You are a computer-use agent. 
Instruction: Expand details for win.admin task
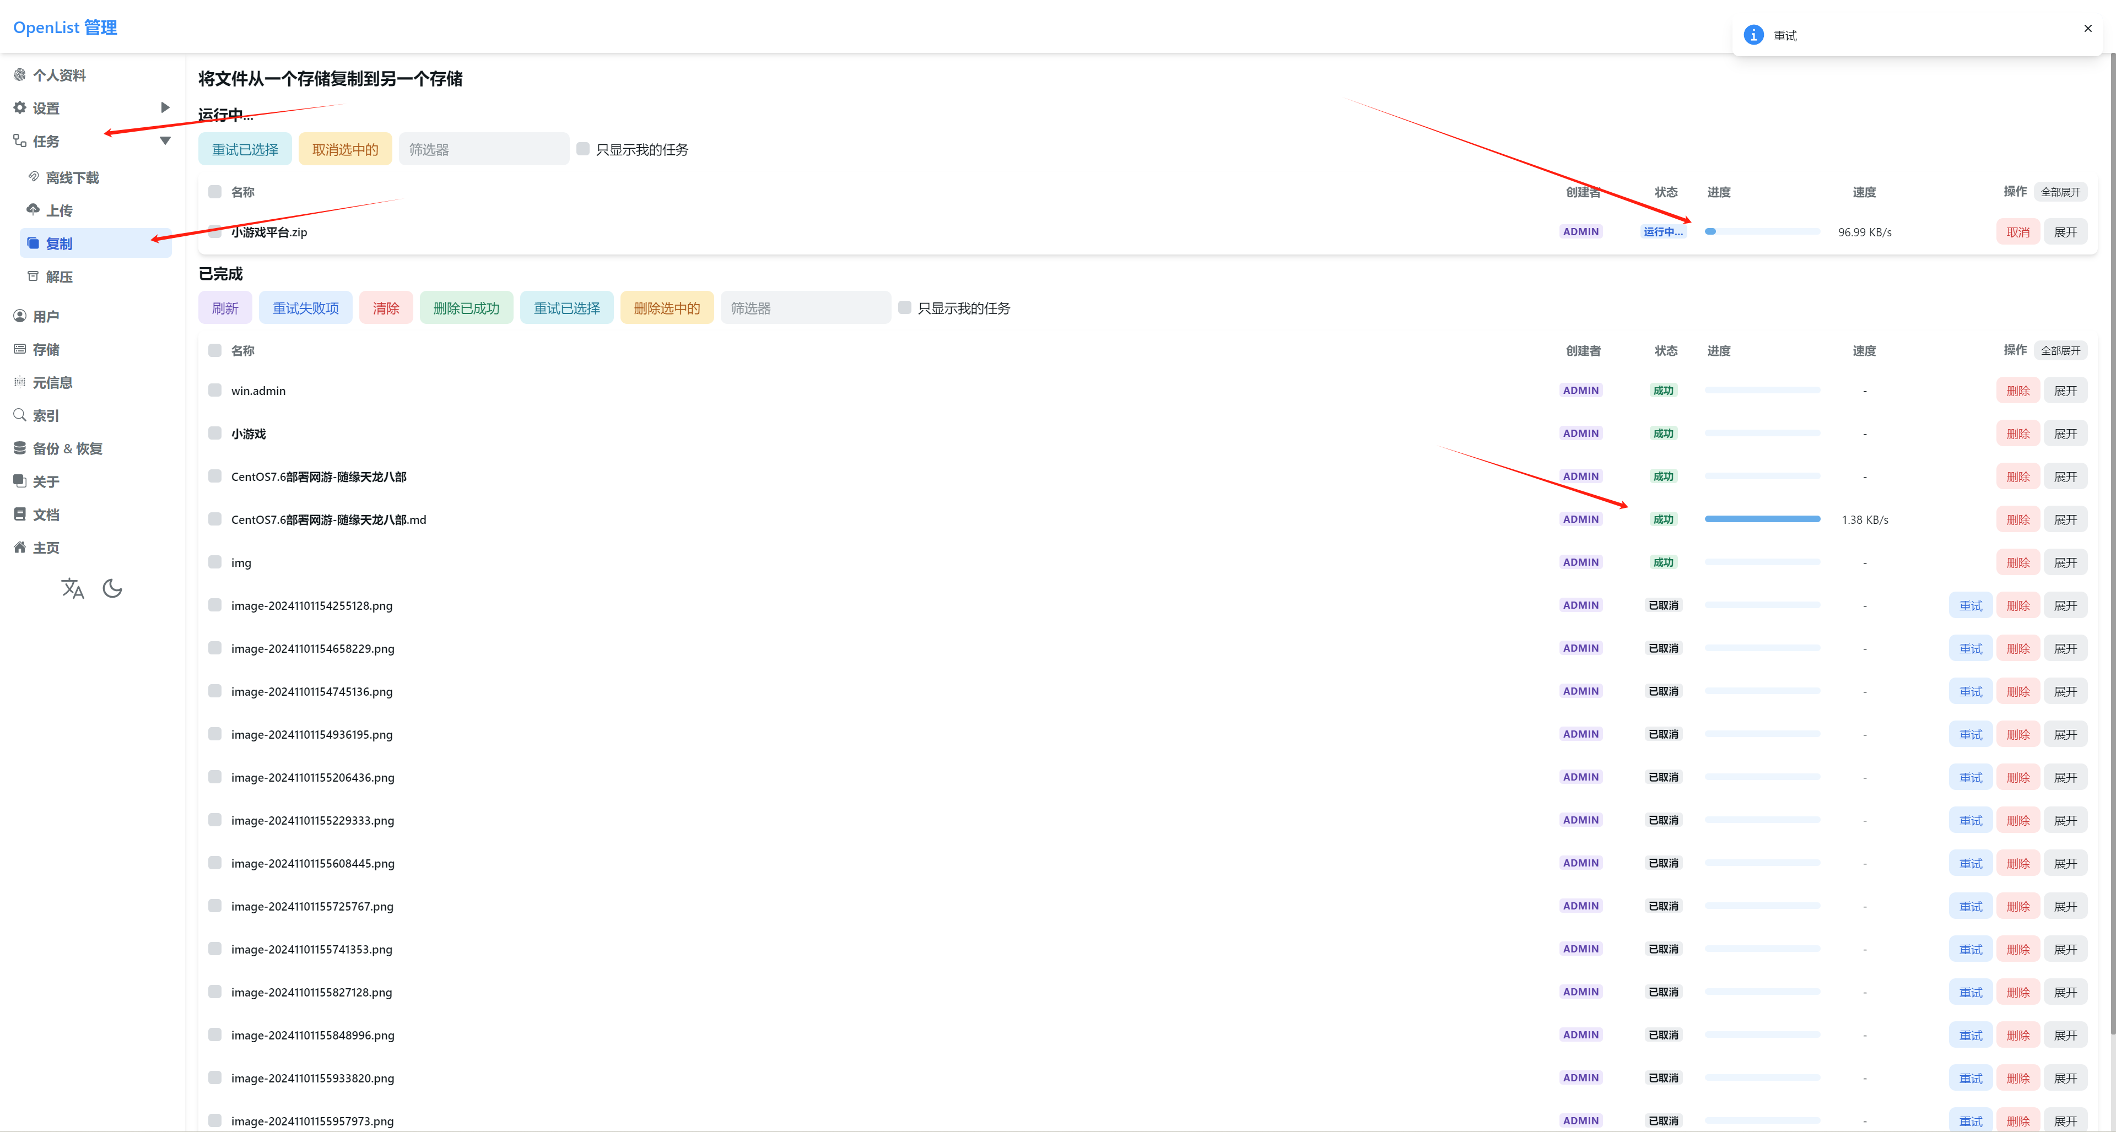2065,391
